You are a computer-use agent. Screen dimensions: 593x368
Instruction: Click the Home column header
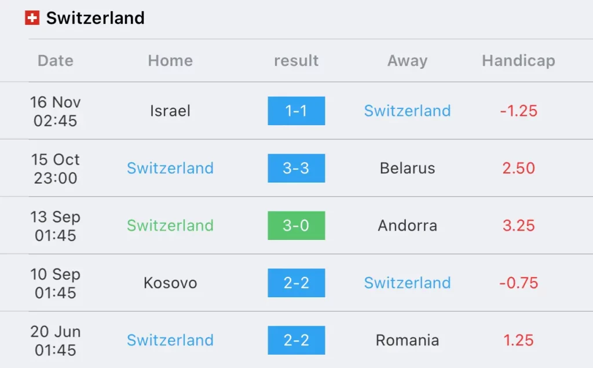170,61
